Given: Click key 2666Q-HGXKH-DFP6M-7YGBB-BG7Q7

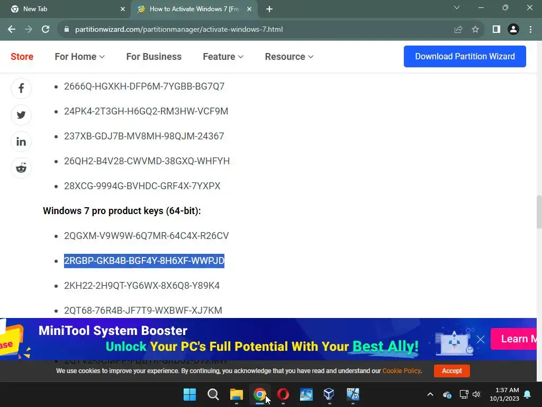Looking at the screenshot, I should pos(144,86).
